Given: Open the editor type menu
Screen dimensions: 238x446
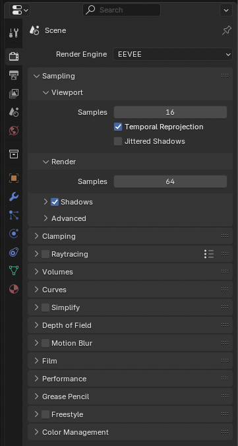Looking at the screenshot, I should (x=20, y=11).
